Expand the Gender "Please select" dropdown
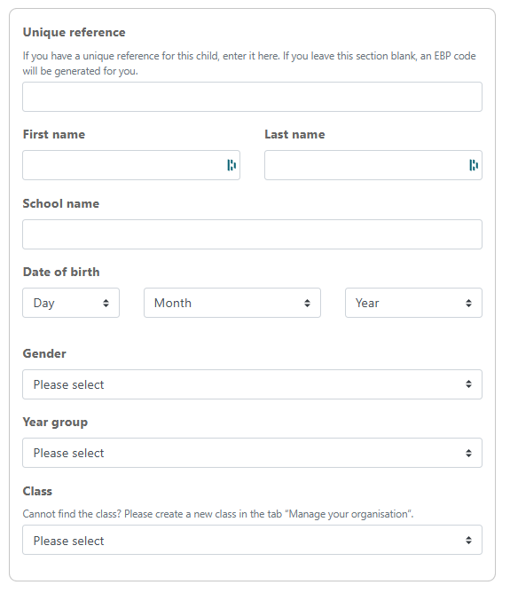The width and height of the screenshot is (510, 593). point(253,384)
